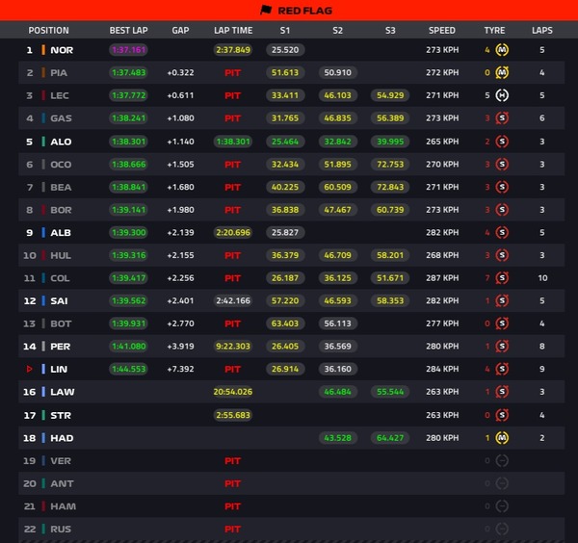Click HAD's medium tyre icon
This screenshot has width=578, height=543.
pyautogui.click(x=502, y=438)
